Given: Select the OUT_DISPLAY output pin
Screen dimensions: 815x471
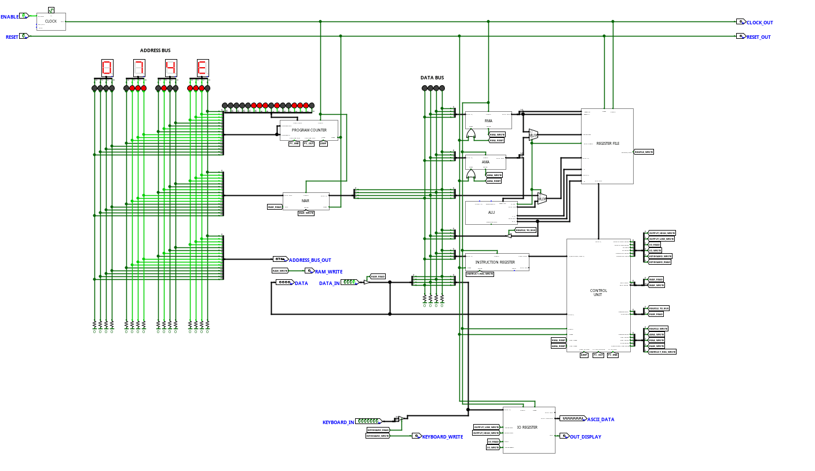Looking at the screenshot, I should point(564,436).
